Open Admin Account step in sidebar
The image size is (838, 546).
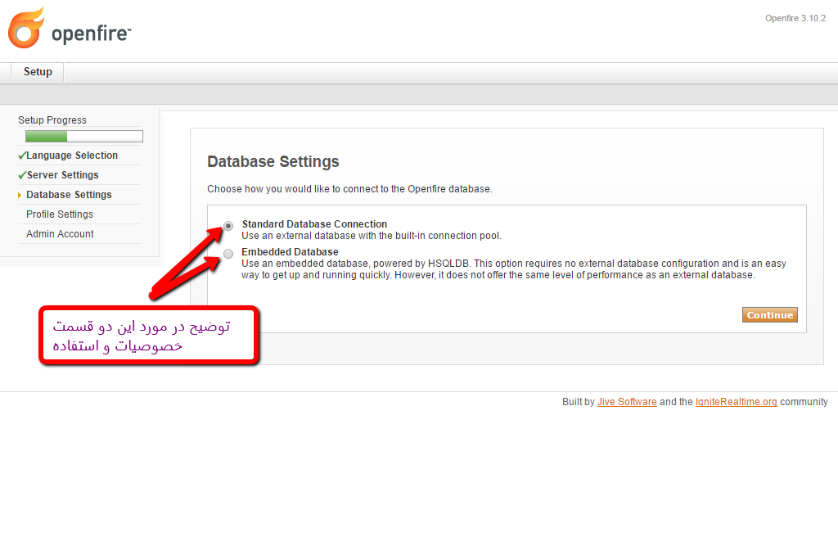pyautogui.click(x=60, y=234)
